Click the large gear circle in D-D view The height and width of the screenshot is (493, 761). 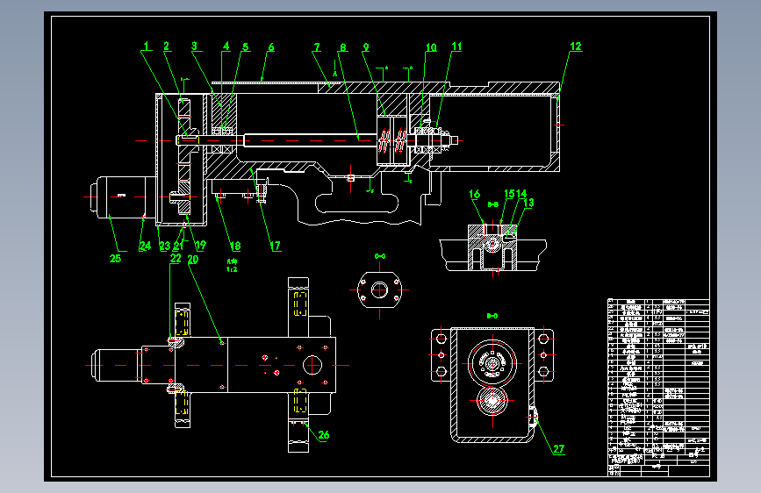point(492,363)
